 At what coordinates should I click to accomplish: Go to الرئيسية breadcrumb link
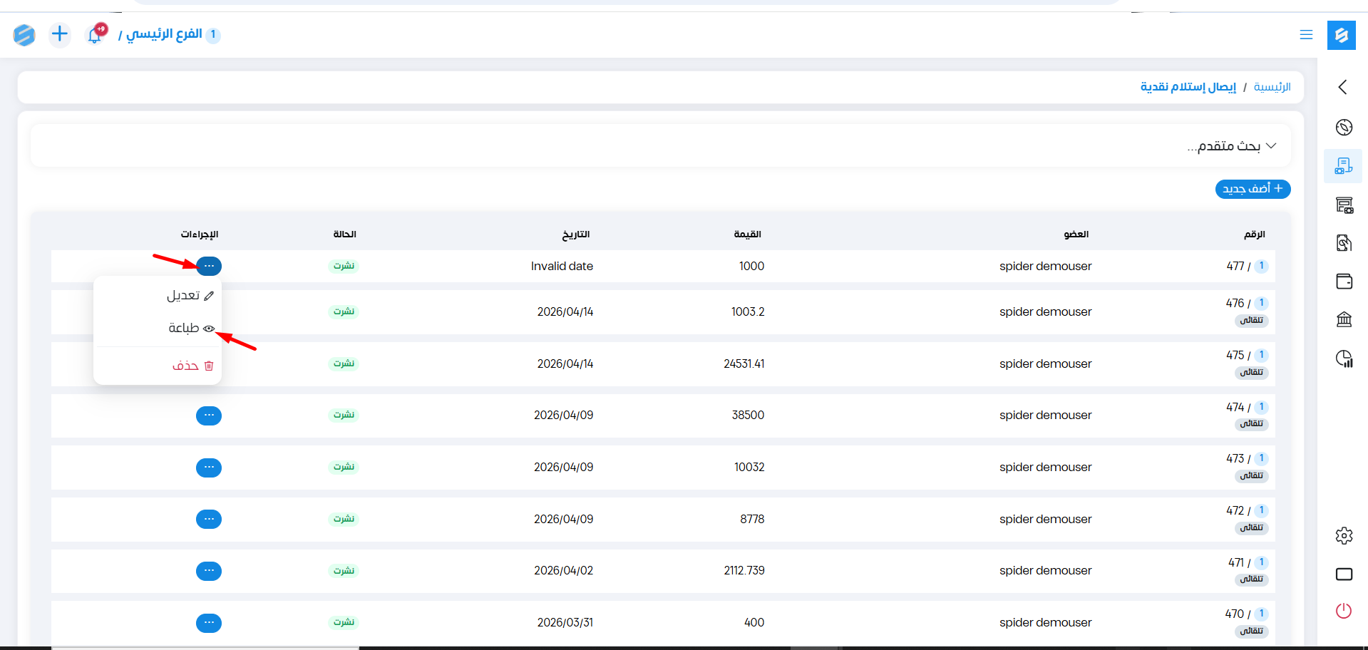coord(1272,87)
